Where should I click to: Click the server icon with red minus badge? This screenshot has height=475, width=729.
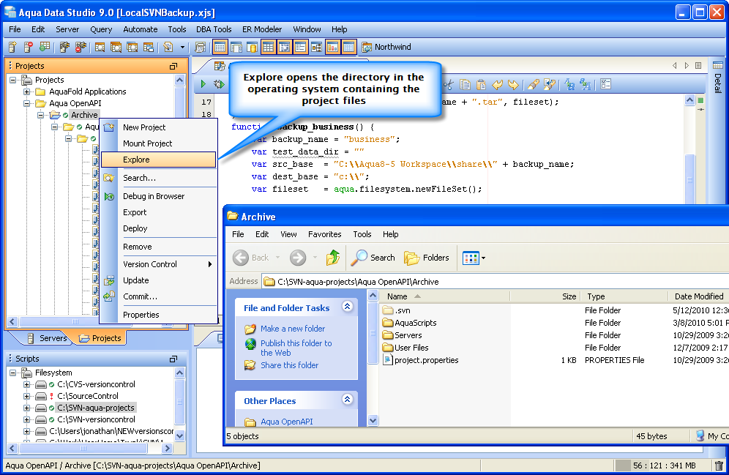pos(29,47)
